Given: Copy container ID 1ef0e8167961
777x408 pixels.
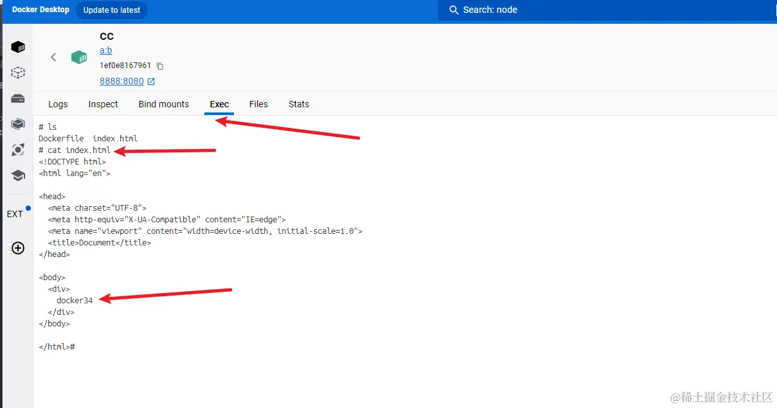Looking at the screenshot, I should [x=160, y=66].
